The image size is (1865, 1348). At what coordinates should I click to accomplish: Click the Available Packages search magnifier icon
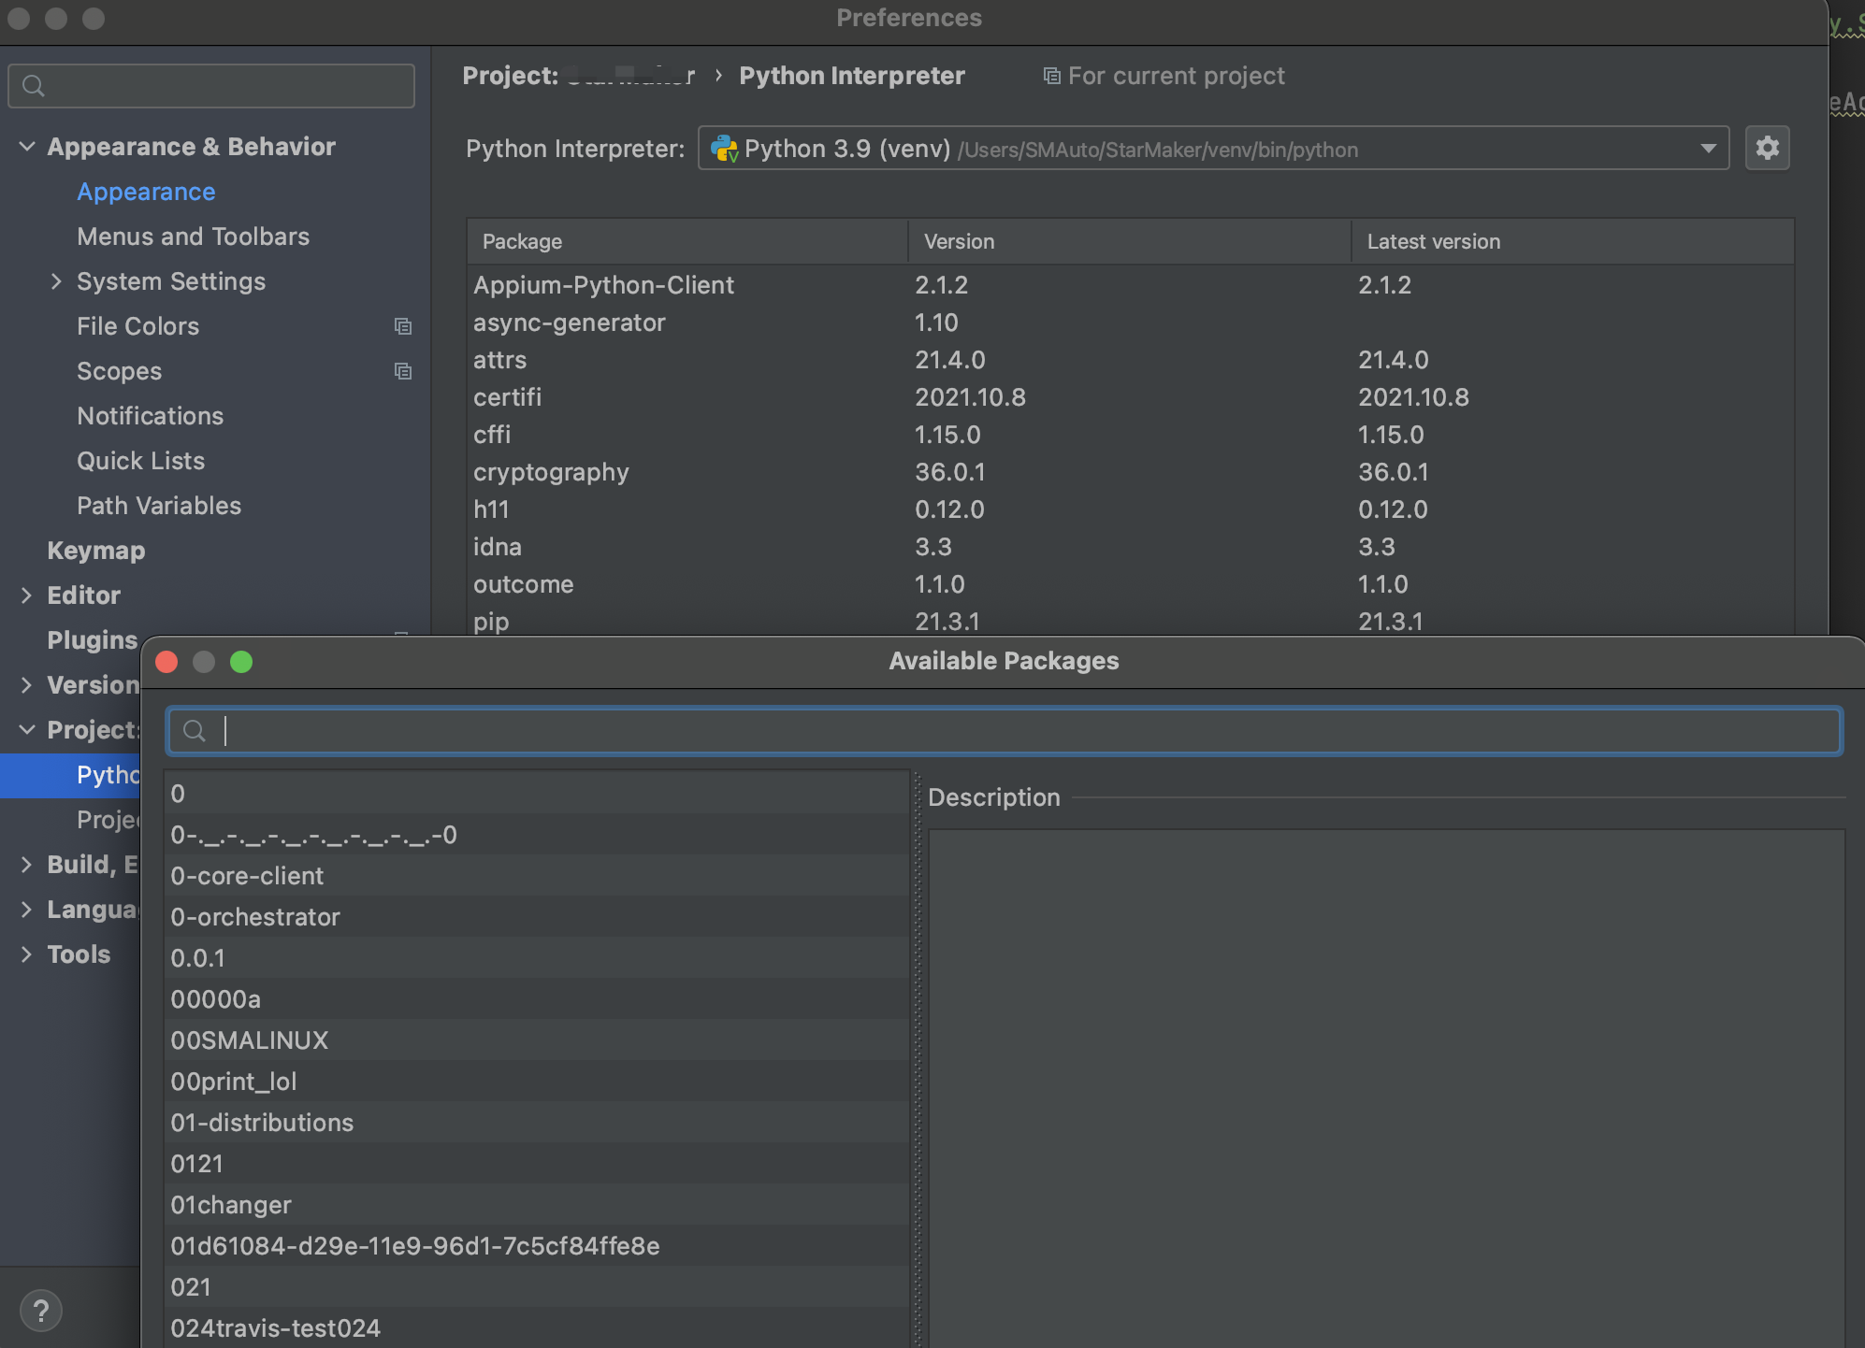click(194, 731)
